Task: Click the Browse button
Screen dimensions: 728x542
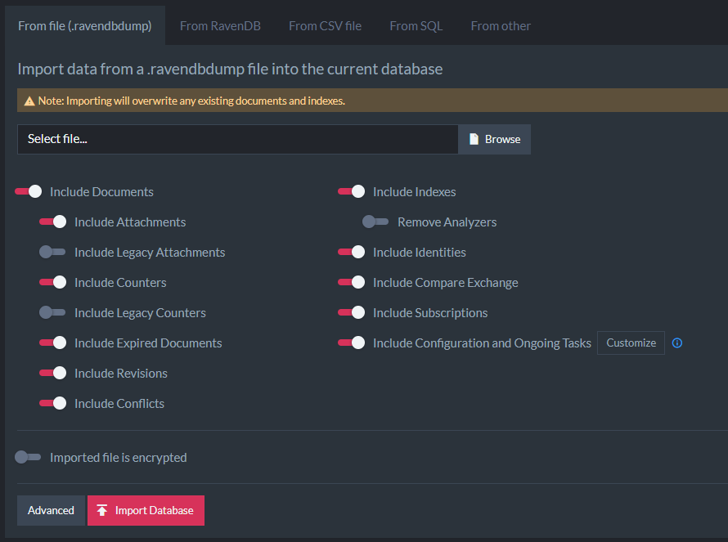Action: click(494, 139)
